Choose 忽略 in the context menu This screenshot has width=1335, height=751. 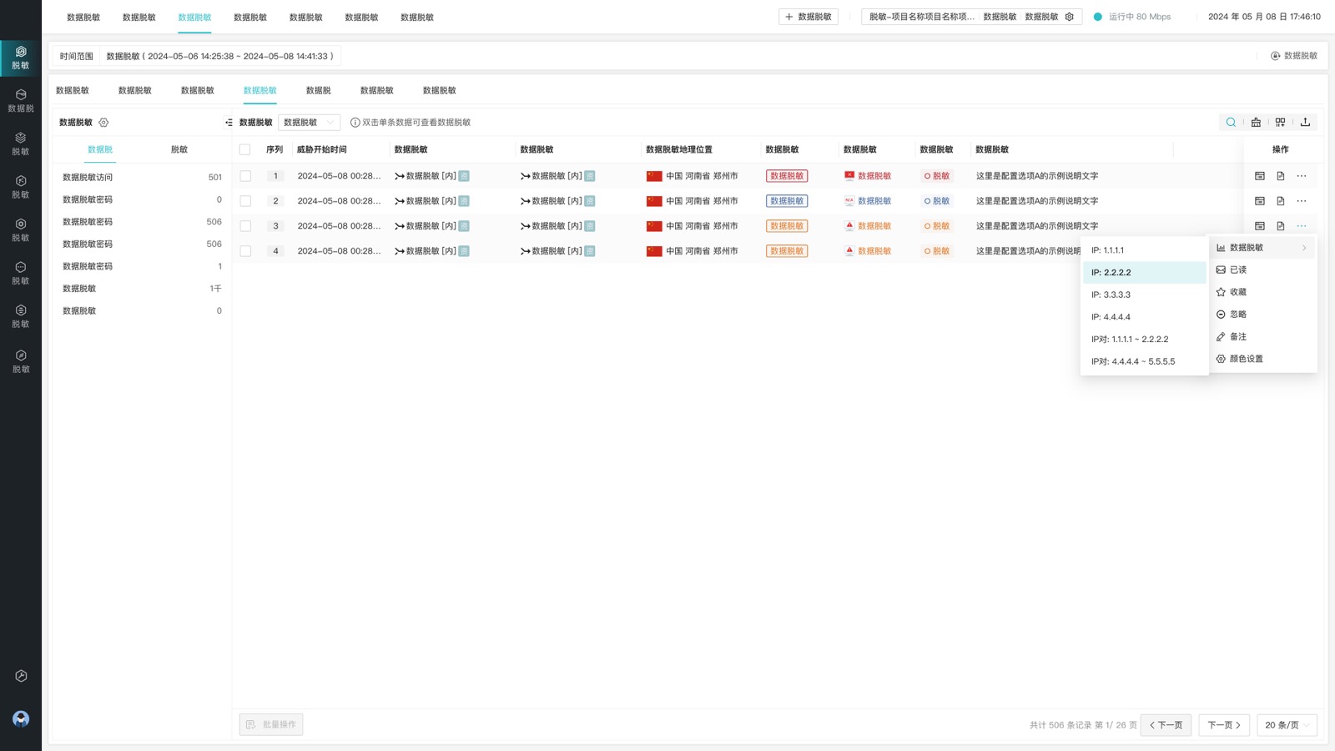coord(1262,315)
